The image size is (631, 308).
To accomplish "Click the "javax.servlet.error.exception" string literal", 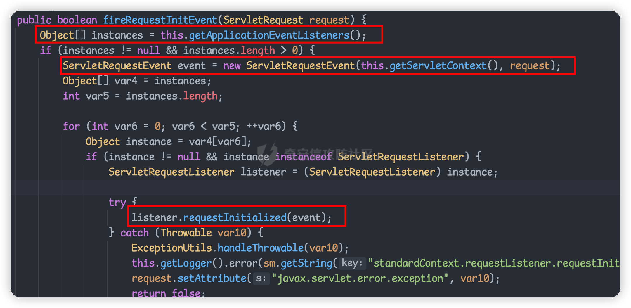I will pos(360,278).
